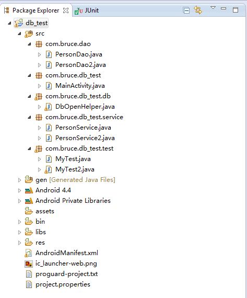
Task: Expand PersonDao.java node arrow
Action: pyautogui.click(x=39, y=55)
